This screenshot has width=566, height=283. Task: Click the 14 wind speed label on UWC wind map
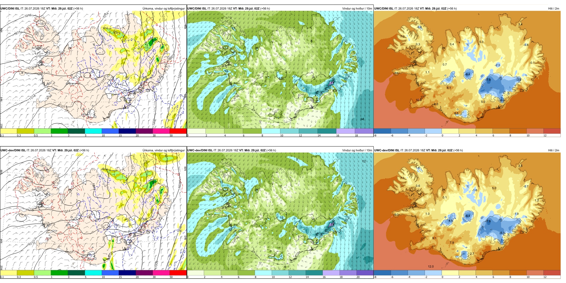tap(362, 119)
